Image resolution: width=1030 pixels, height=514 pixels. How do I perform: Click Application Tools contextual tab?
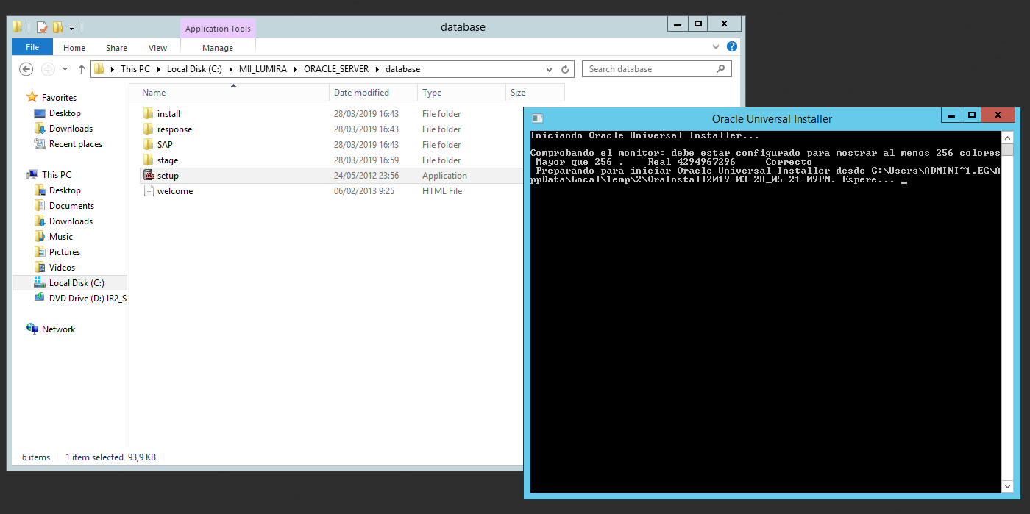tap(218, 29)
